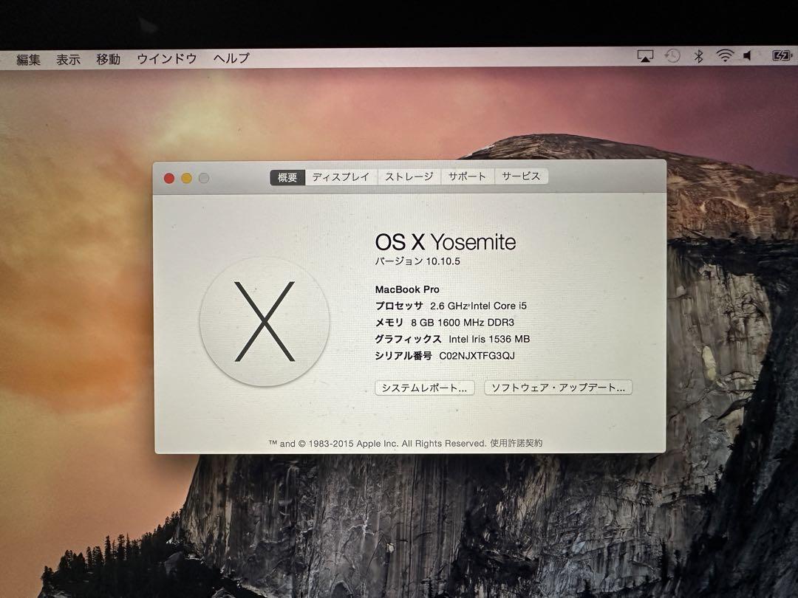Click the serial number C02NJXTFG3QJ

[x=477, y=355]
